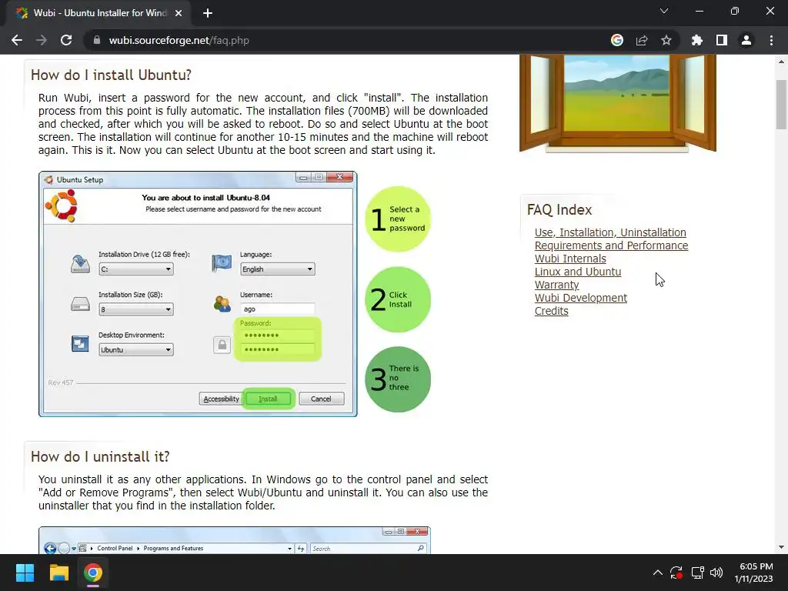The image size is (788, 591).
Task: Restore down the Chrome window
Action: point(735,11)
